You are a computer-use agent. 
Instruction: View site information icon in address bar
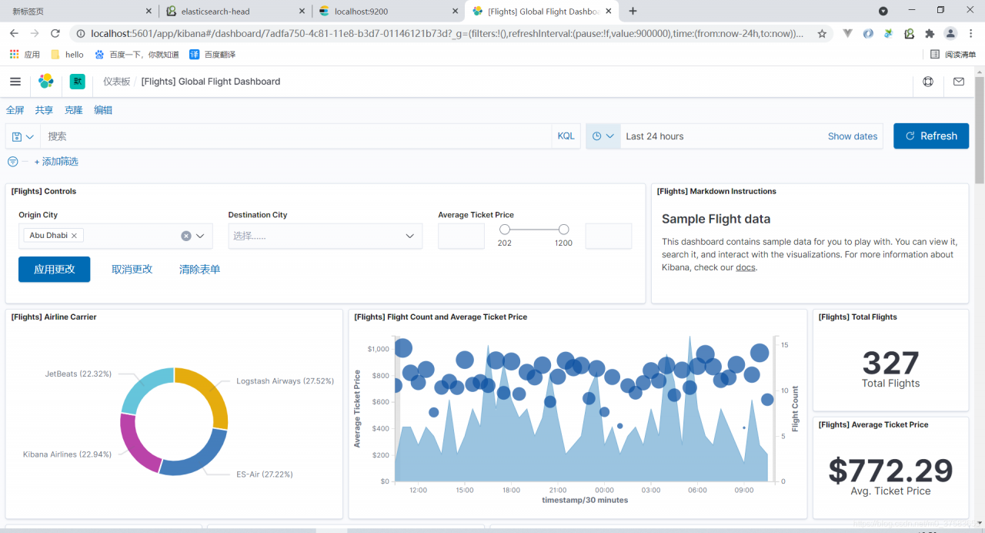click(x=80, y=34)
